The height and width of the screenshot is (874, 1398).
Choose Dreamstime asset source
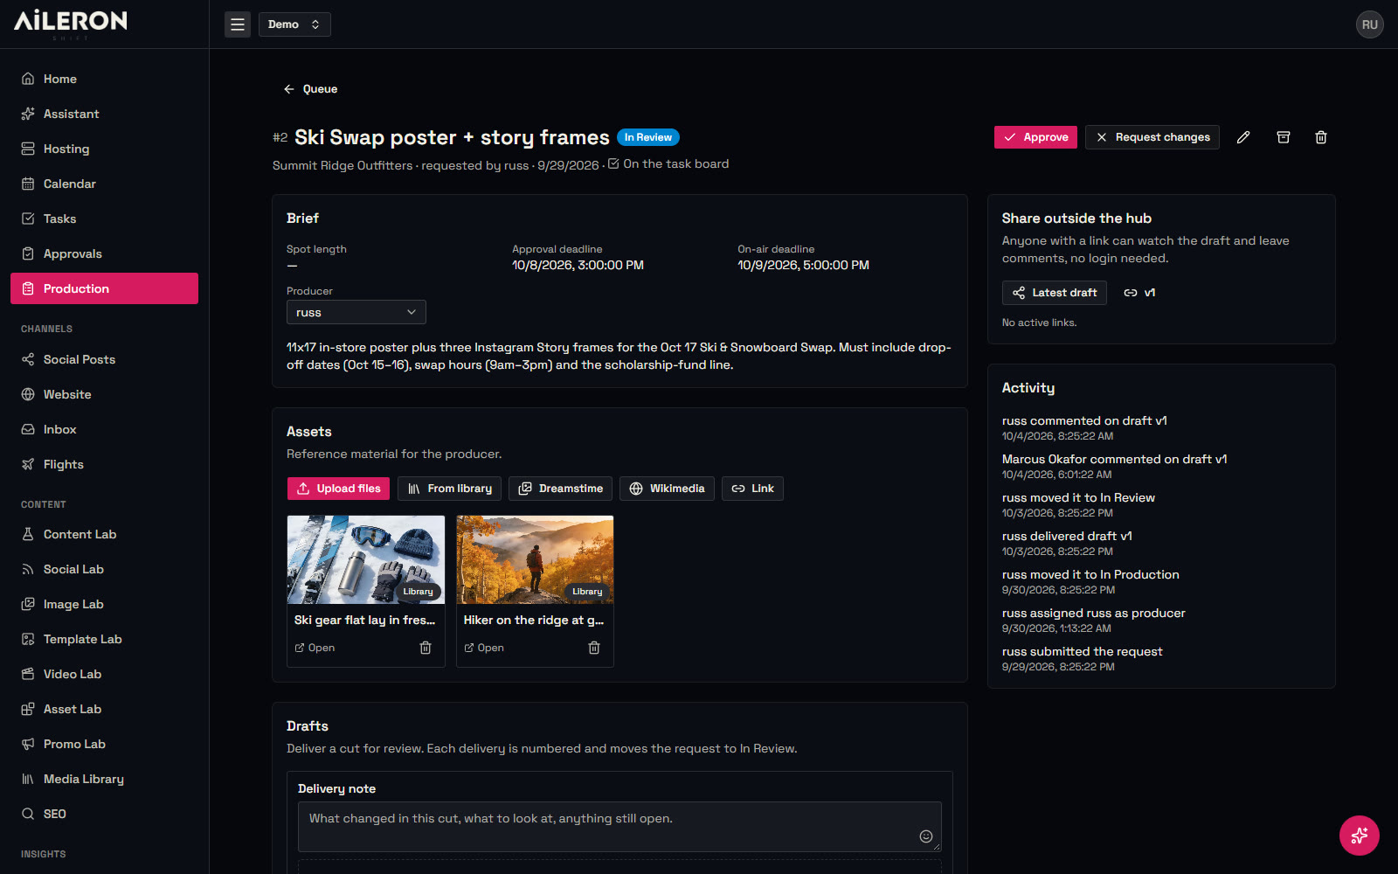tap(561, 489)
